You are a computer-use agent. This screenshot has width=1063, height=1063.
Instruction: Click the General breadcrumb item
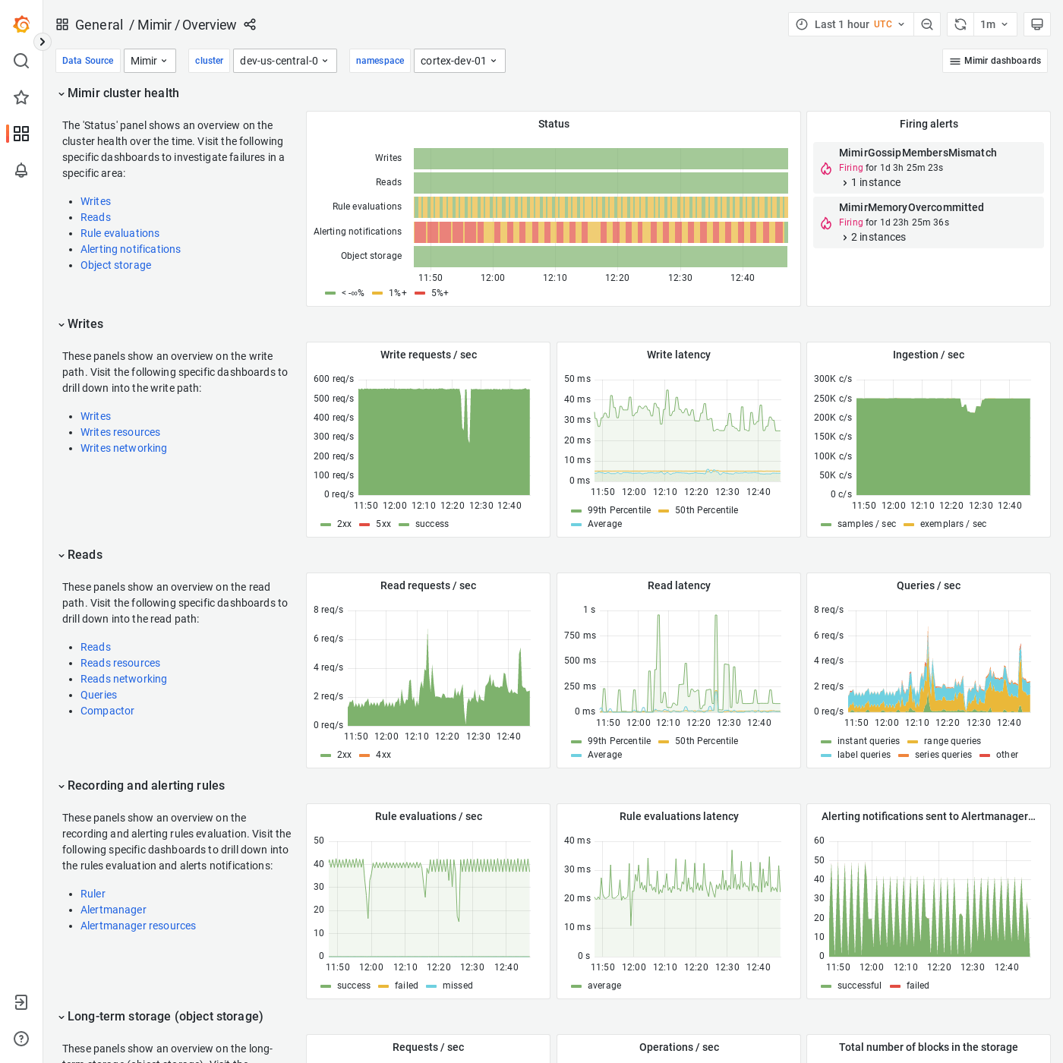pyautogui.click(x=99, y=24)
